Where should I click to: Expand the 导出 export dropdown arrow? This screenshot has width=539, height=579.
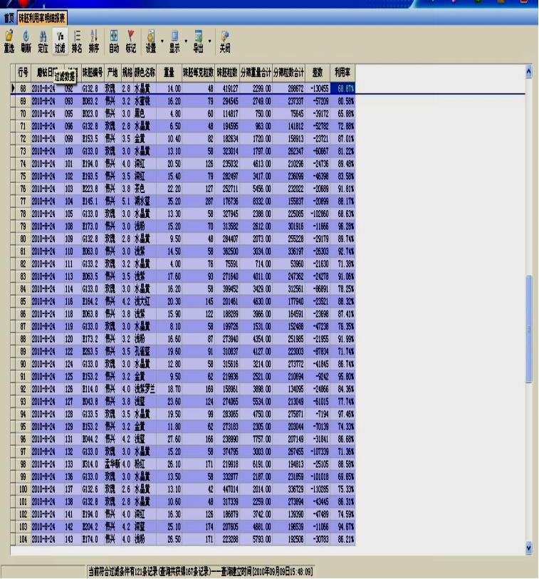pyautogui.click(x=209, y=40)
